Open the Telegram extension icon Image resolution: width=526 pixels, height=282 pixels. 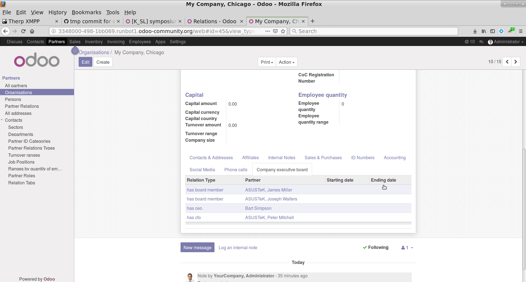[501, 31]
